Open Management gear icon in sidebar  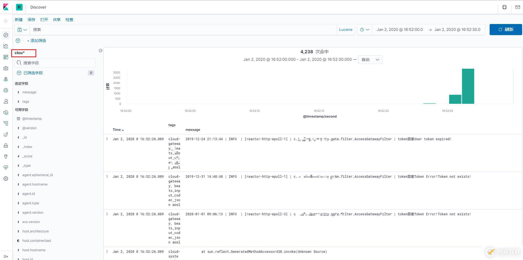point(6,179)
